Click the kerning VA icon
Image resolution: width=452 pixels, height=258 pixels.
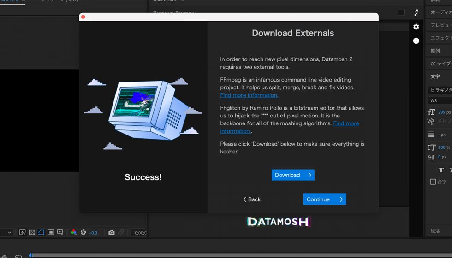click(431, 121)
